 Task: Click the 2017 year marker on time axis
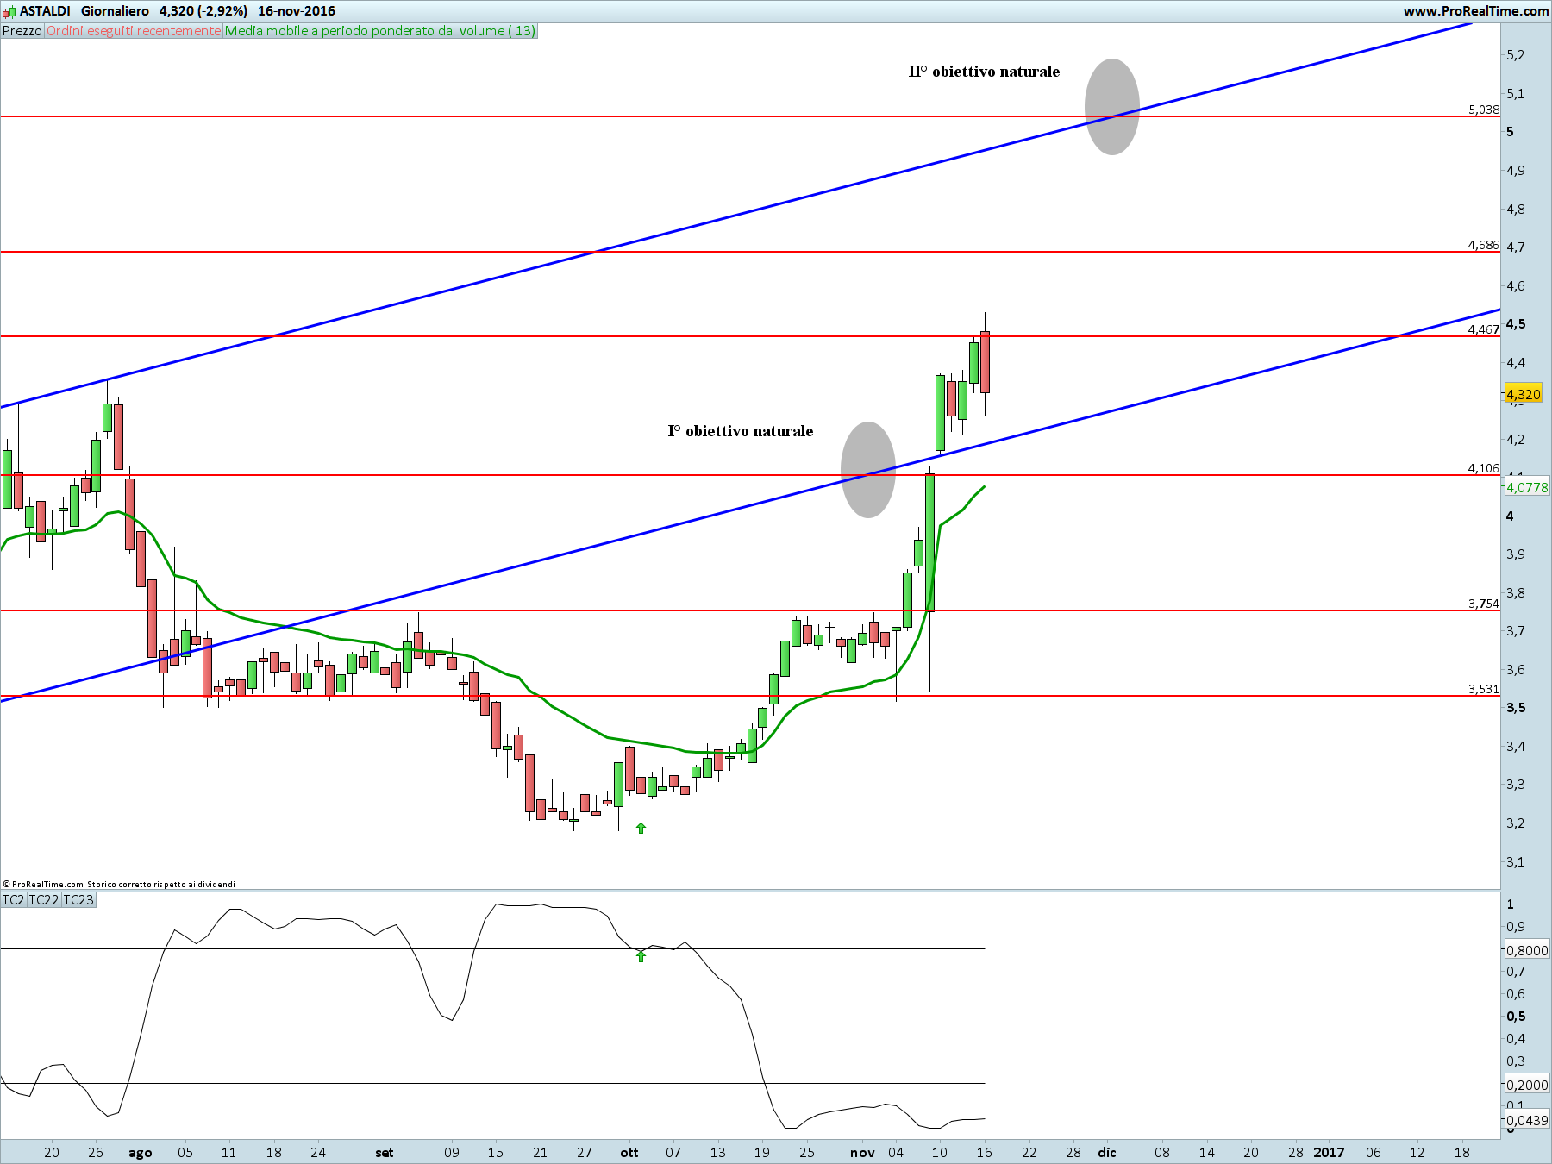[x=1329, y=1153]
